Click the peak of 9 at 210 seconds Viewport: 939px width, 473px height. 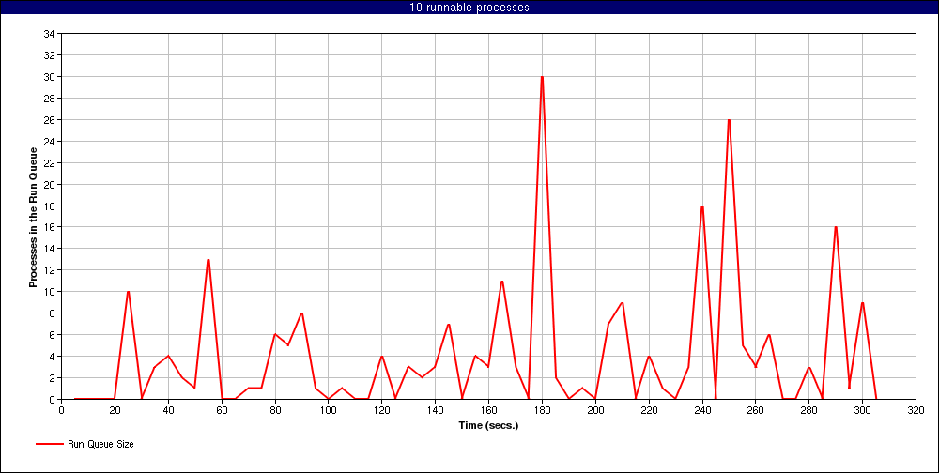pyautogui.click(x=623, y=302)
